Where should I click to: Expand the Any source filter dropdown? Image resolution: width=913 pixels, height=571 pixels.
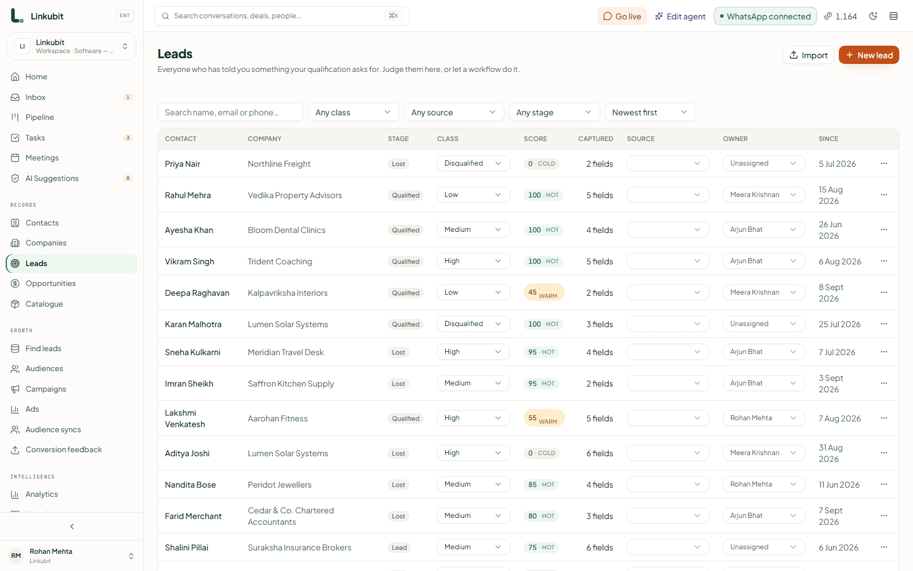(454, 112)
